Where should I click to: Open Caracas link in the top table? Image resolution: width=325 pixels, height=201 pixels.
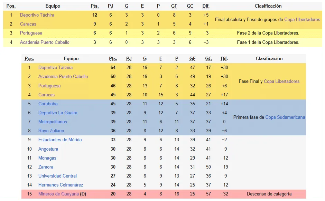pyautogui.click(x=28, y=24)
